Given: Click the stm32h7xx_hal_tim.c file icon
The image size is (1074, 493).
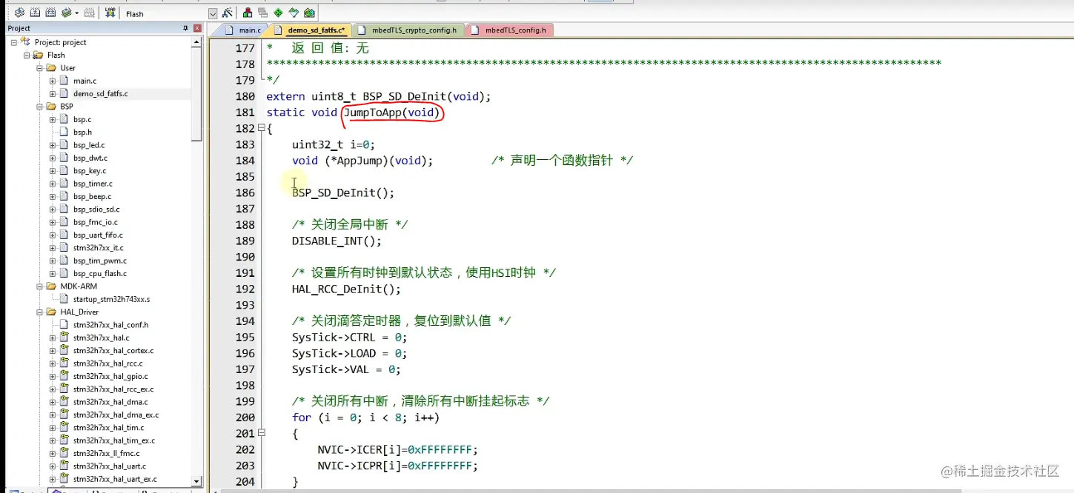Looking at the screenshot, I should click(64, 427).
